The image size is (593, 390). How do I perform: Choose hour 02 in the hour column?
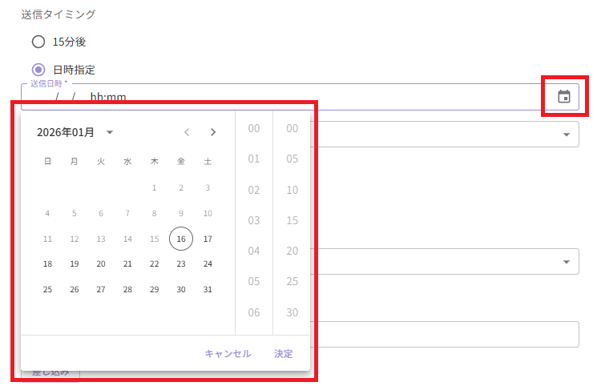(x=254, y=190)
